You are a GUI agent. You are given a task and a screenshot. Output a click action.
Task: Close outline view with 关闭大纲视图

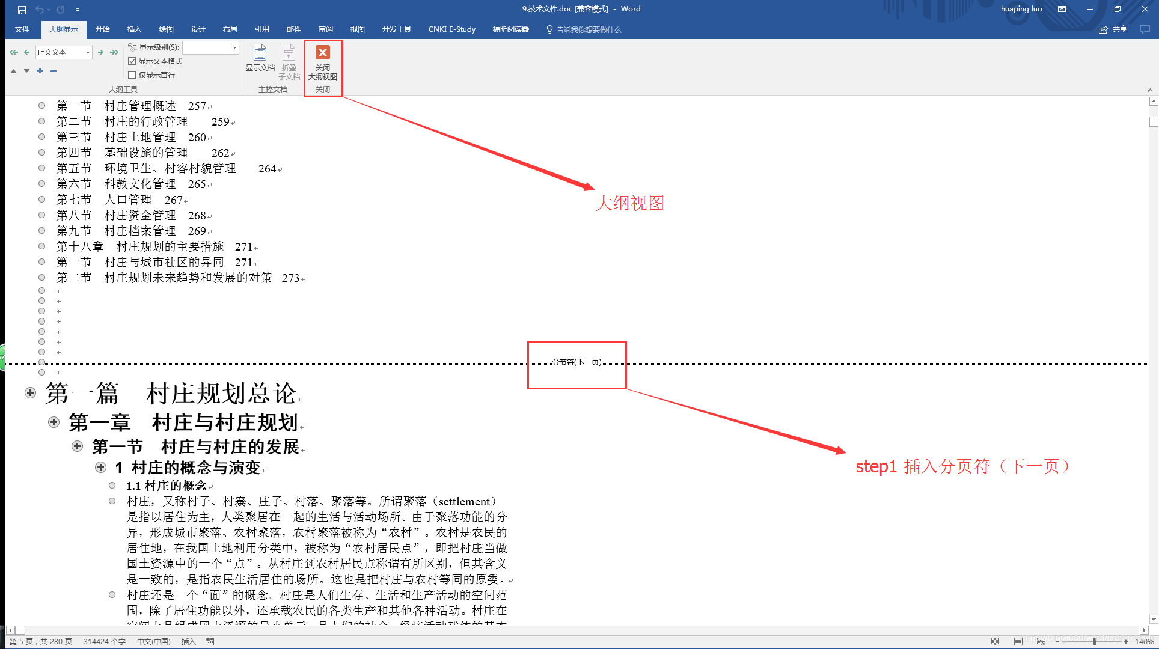pos(323,62)
